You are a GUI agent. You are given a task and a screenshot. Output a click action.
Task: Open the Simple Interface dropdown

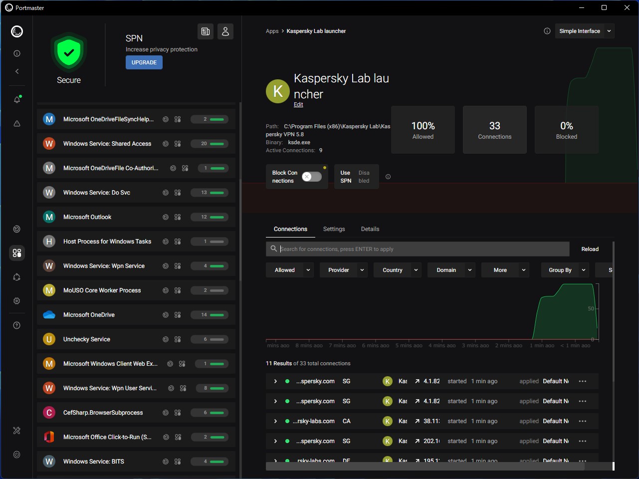click(x=585, y=31)
